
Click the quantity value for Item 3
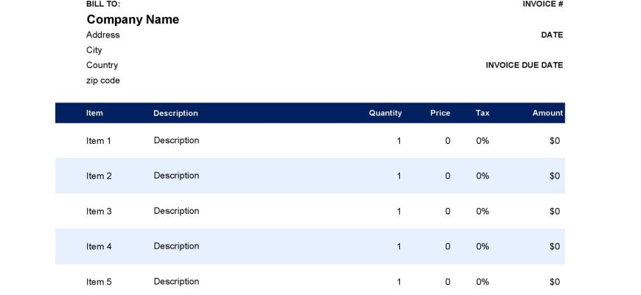coord(399,212)
